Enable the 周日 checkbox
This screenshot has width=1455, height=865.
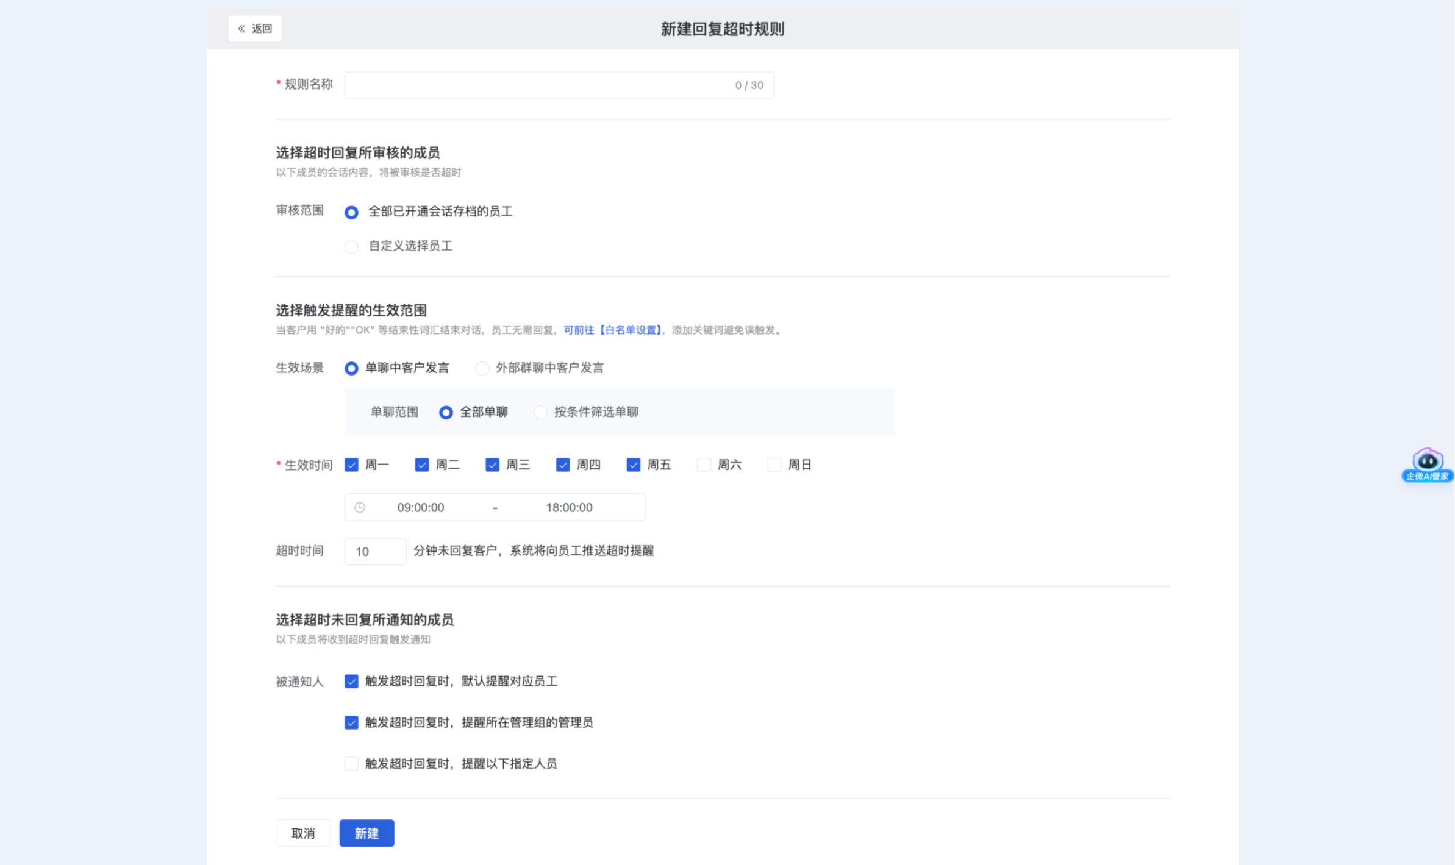pos(774,465)
